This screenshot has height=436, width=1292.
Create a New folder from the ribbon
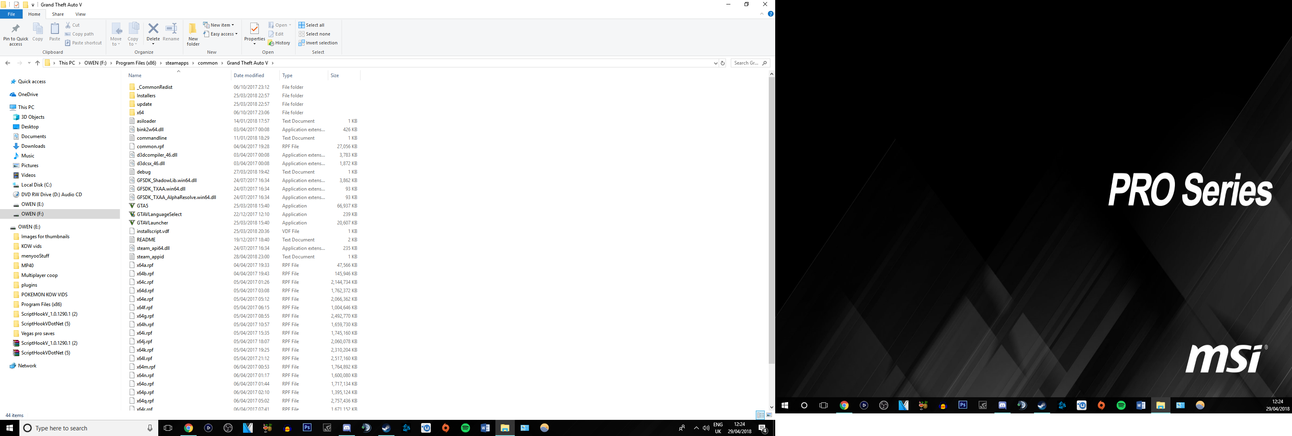coord(193,35)
